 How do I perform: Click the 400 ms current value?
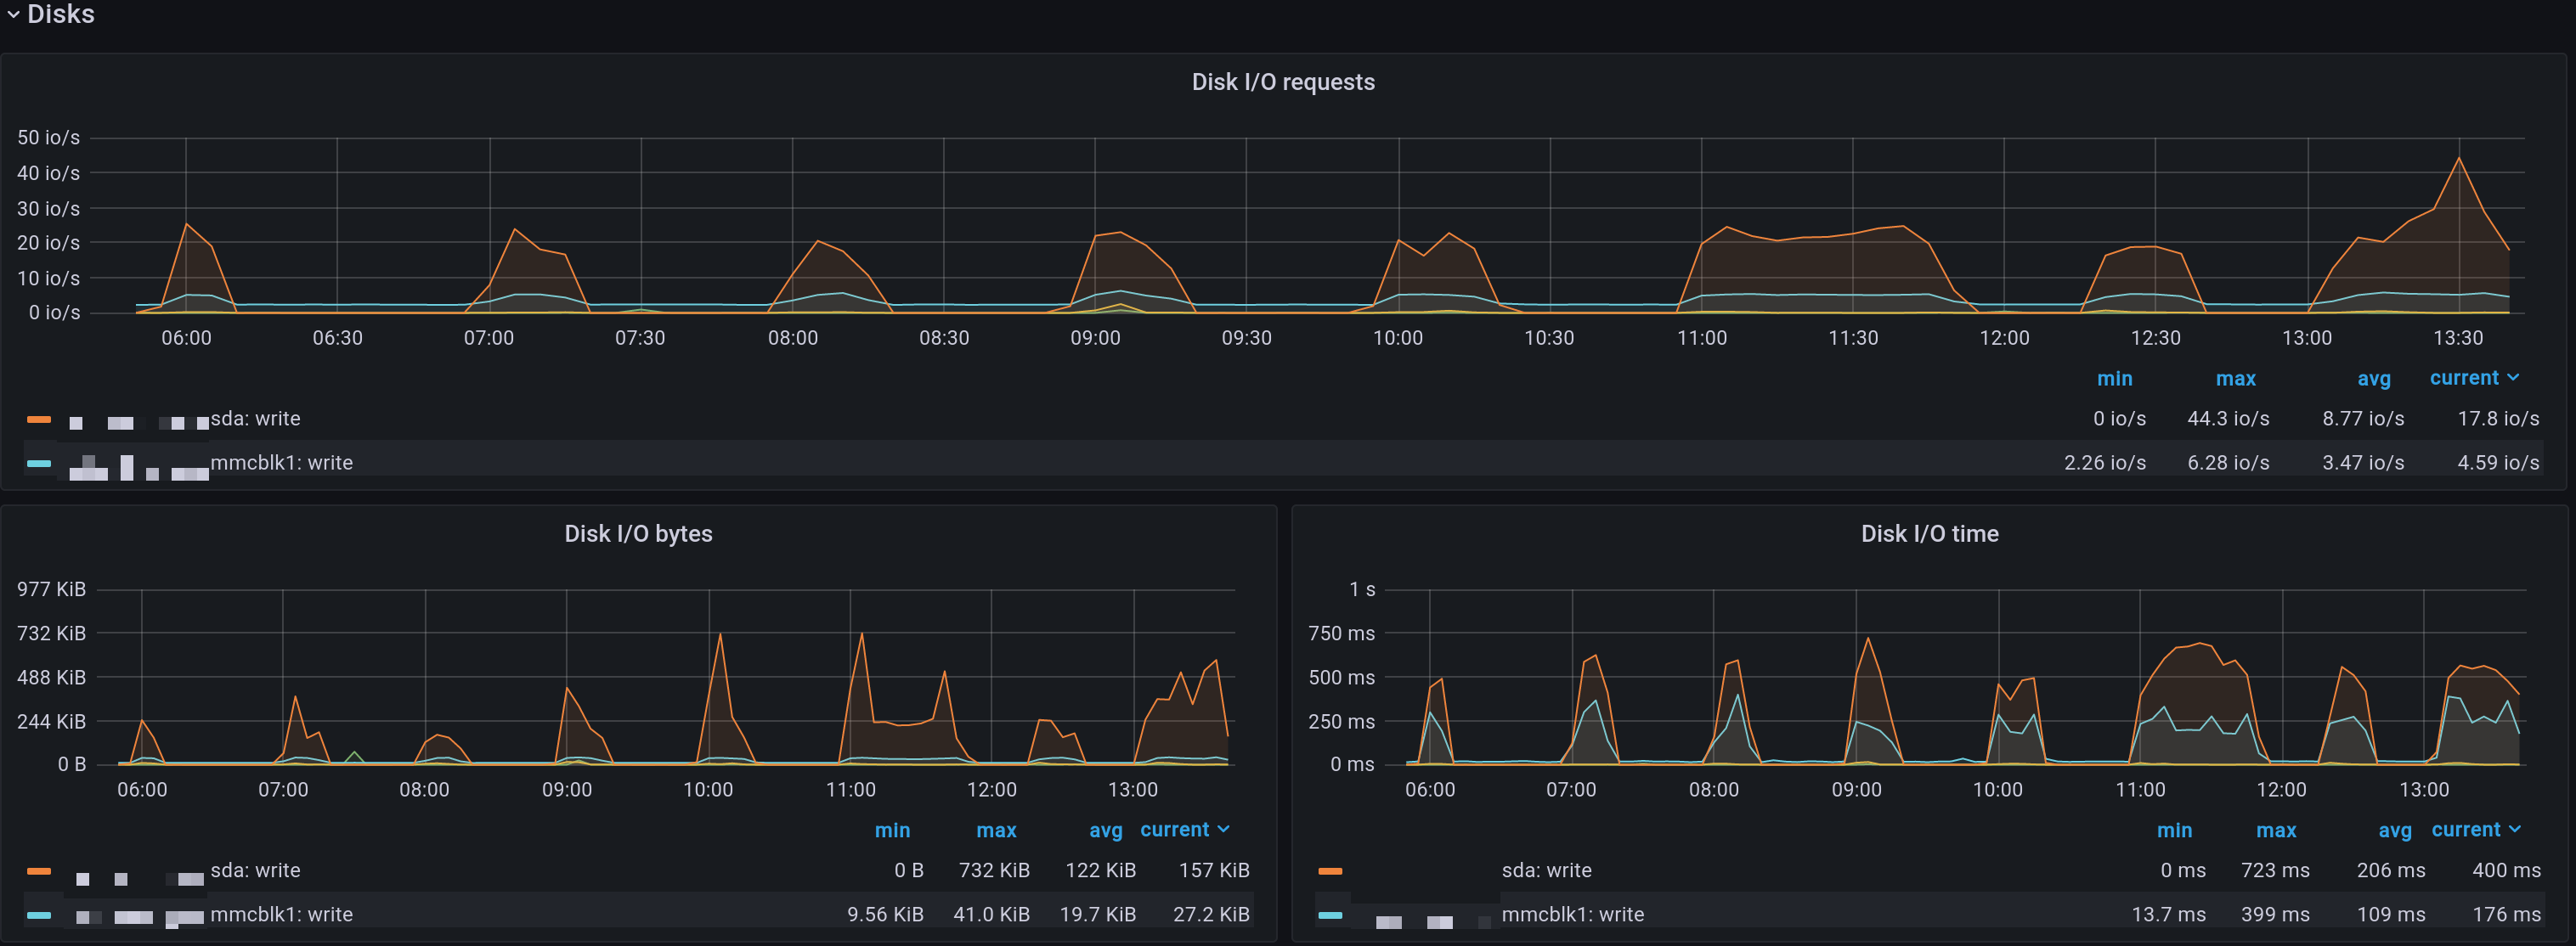tap(2506, 871)
